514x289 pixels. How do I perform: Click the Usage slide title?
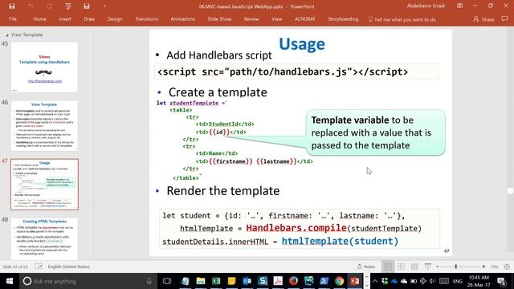(302, 44)
